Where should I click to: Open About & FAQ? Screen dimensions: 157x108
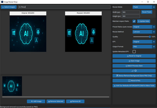134,81
